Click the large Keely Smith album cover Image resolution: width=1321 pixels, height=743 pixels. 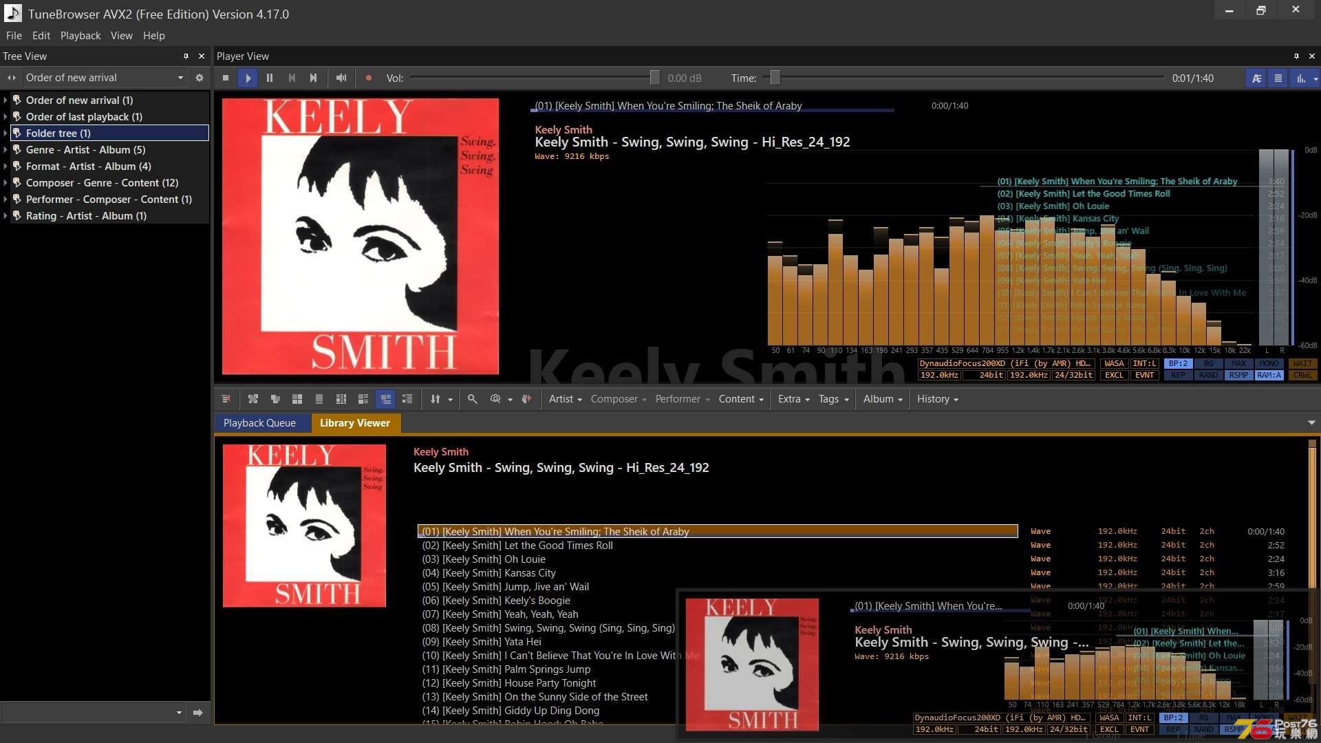point(361,236)
